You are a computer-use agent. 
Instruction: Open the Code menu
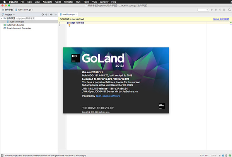(58, 2)
